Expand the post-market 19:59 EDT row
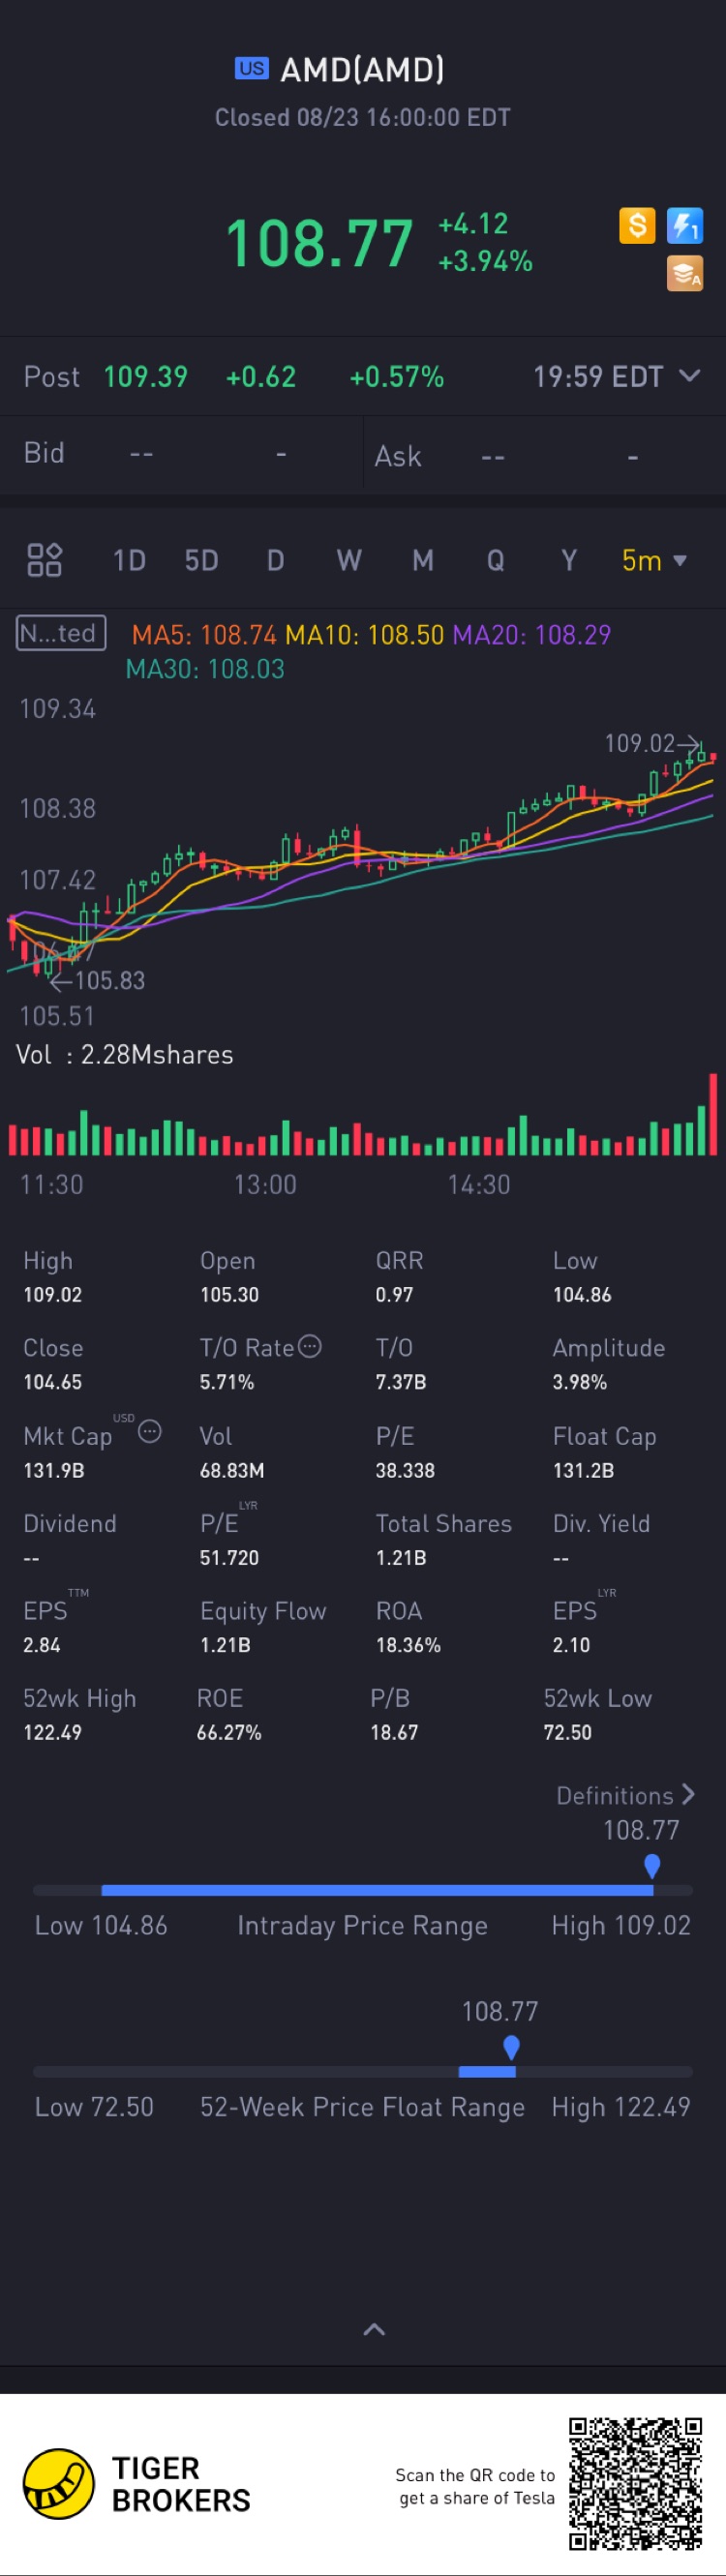The image size is (726, 2576). click(x=689, y=376)
